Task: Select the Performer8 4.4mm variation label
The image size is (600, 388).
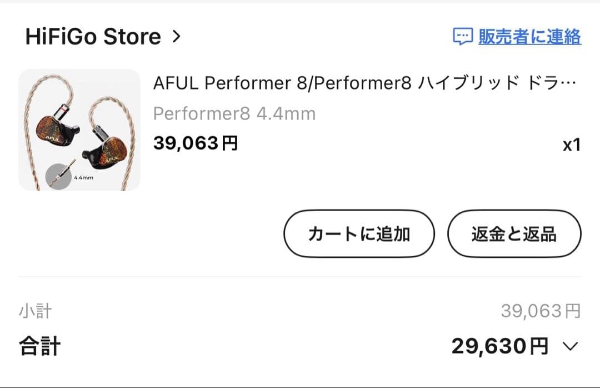Action: pos(236,113)
